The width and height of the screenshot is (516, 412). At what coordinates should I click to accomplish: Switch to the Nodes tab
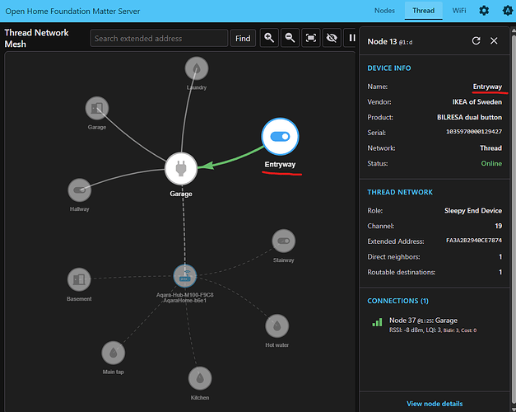(x=384, y=11)
